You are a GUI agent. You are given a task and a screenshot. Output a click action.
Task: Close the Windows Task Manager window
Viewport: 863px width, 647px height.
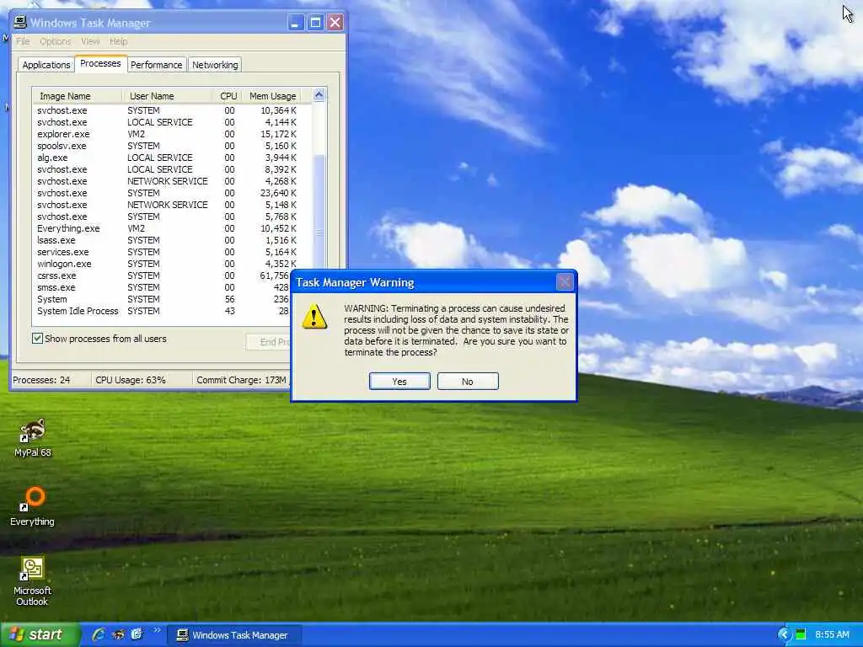click(x=335, y=23)
